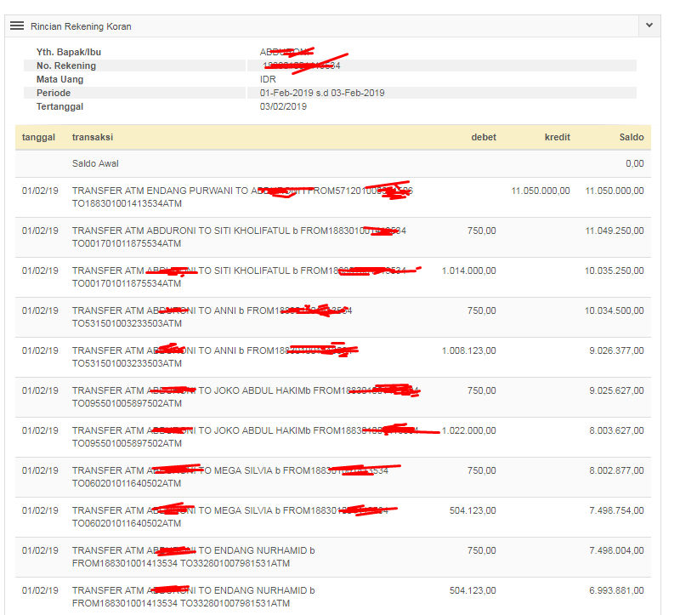Collapse the panel using the top-right chevron
The width and height of the screenshot is (697, 615).
(649, 26)
